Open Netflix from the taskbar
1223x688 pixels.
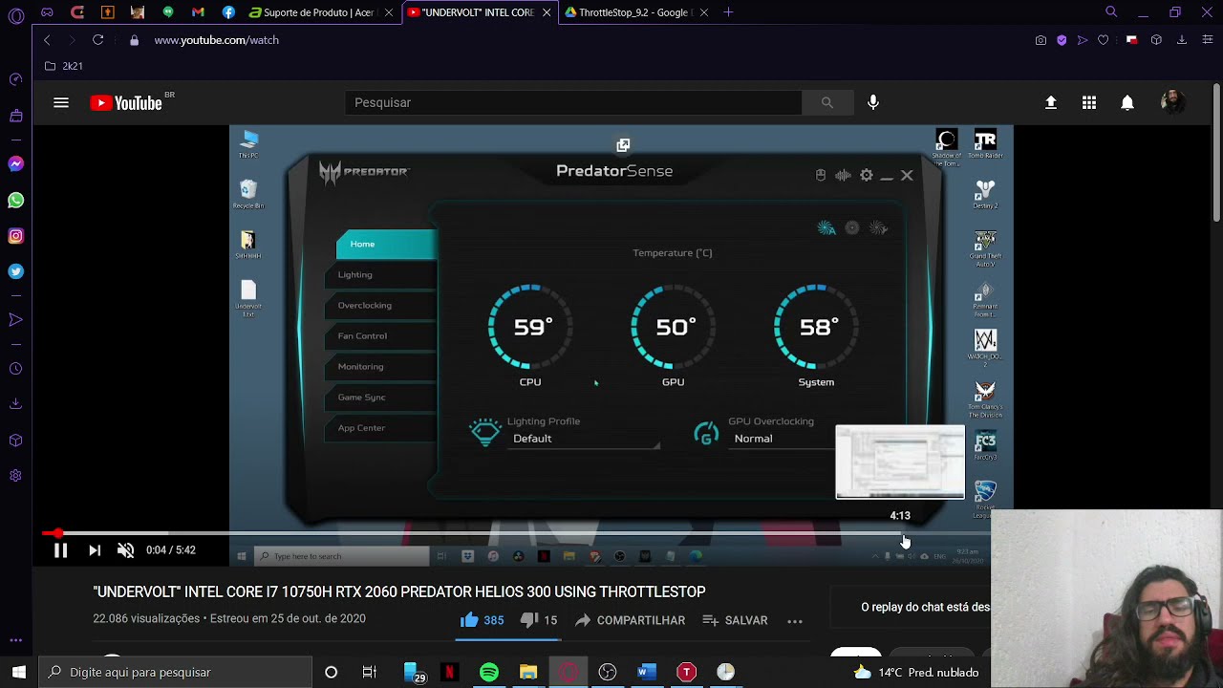[x=449, y=673]
